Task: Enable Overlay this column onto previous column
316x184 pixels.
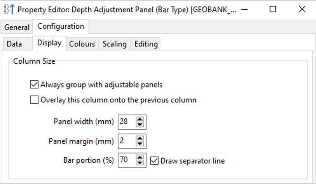Action: 34,100
